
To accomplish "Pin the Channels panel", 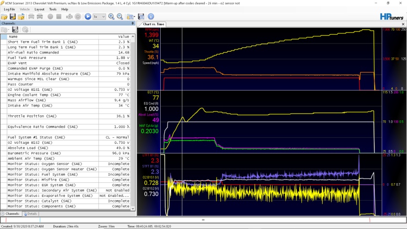I will (133, 23).
